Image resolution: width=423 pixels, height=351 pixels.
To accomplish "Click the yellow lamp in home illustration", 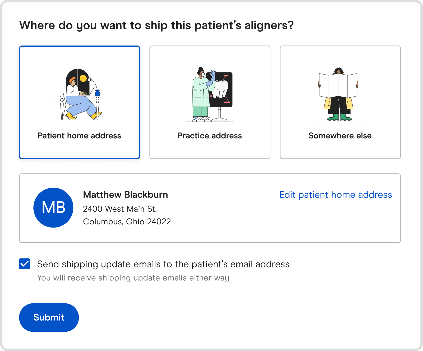I will (x=83, y=78).
